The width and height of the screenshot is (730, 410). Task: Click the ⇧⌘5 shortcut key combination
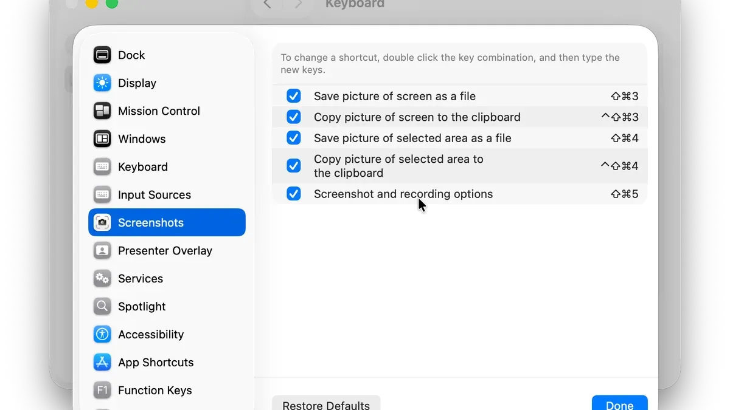pyautogui.click(x=625, y=194)
